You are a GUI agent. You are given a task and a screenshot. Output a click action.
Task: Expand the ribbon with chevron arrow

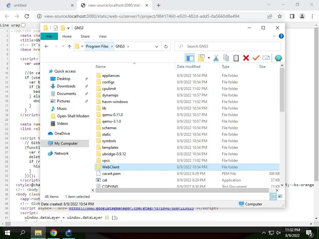click(274, 36)
